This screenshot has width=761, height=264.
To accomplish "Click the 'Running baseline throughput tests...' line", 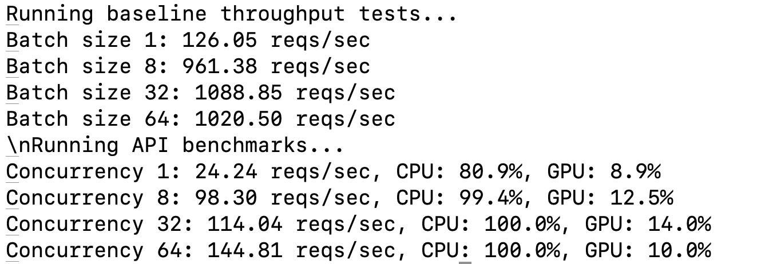I will point(232,14).
